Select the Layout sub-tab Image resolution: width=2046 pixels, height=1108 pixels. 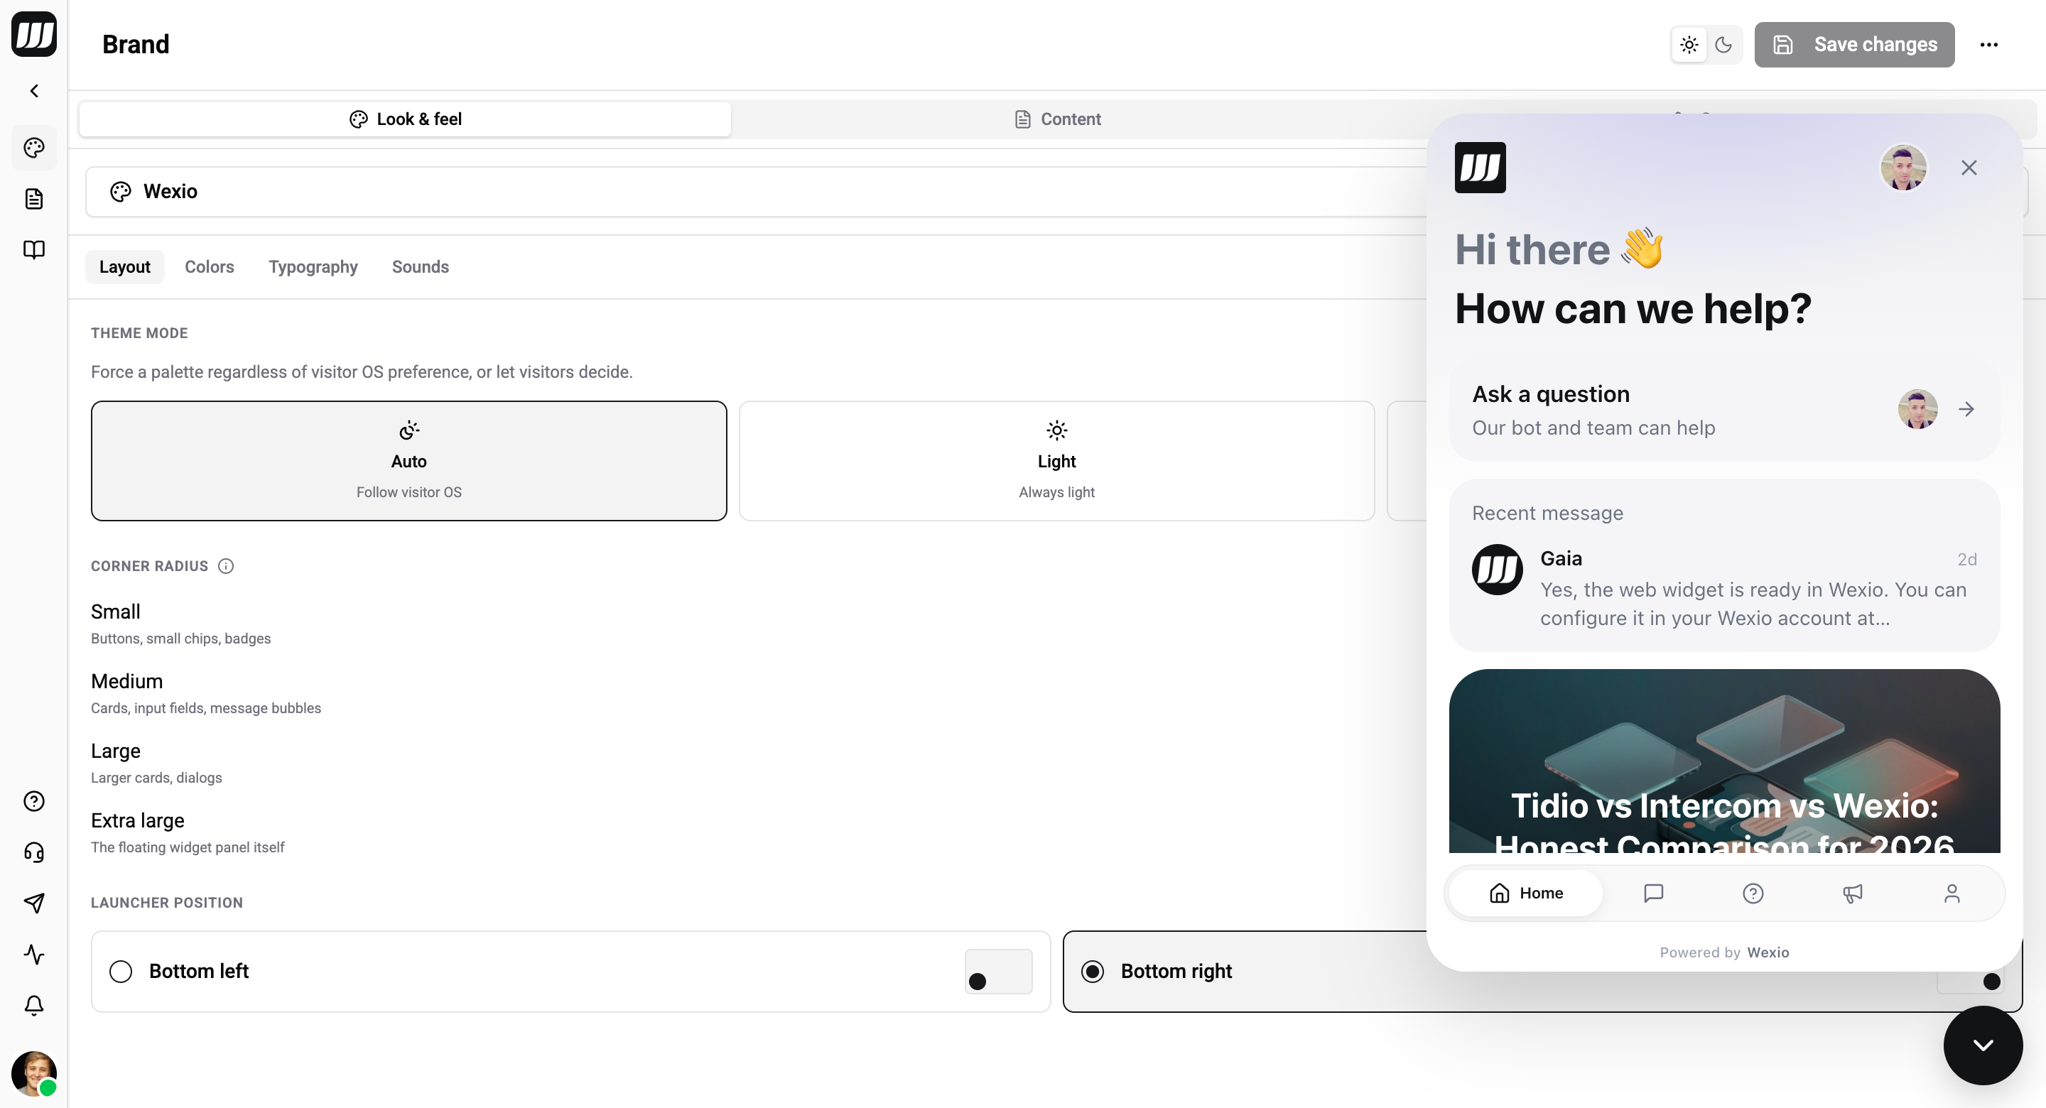[125, 267]
